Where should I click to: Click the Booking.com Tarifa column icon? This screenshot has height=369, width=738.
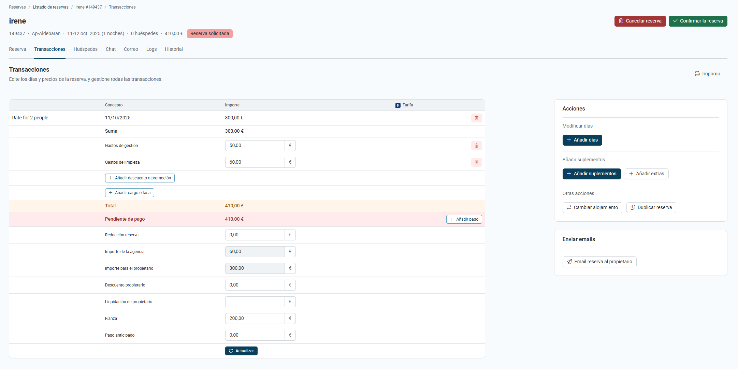point(398,105)
